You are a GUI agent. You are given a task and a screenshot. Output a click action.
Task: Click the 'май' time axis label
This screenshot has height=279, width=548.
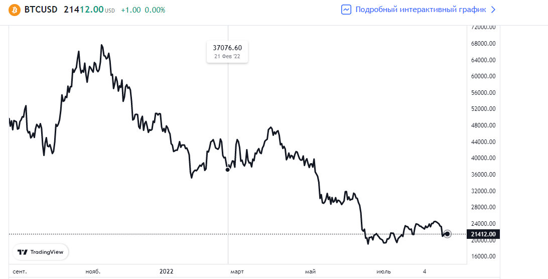(x=311, y=271)
